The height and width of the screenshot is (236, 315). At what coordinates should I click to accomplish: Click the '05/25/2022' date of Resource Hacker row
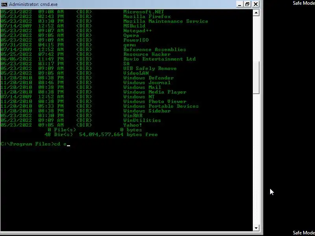(x=16, y=54)
